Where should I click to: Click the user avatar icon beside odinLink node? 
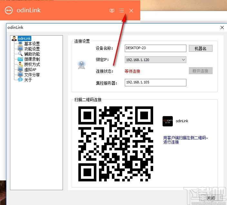point(14,38)
